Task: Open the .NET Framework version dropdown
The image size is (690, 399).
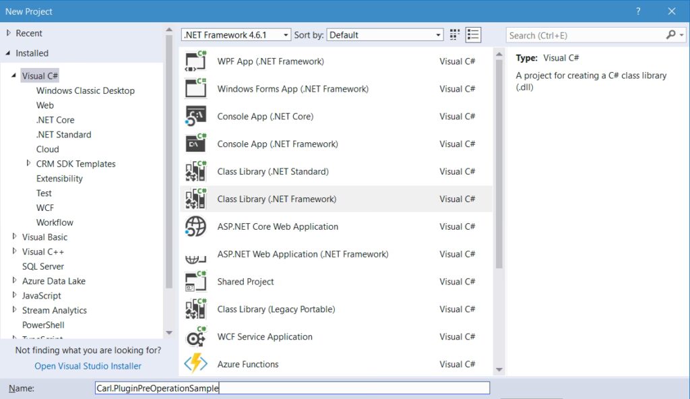Action: click(236, 35)
